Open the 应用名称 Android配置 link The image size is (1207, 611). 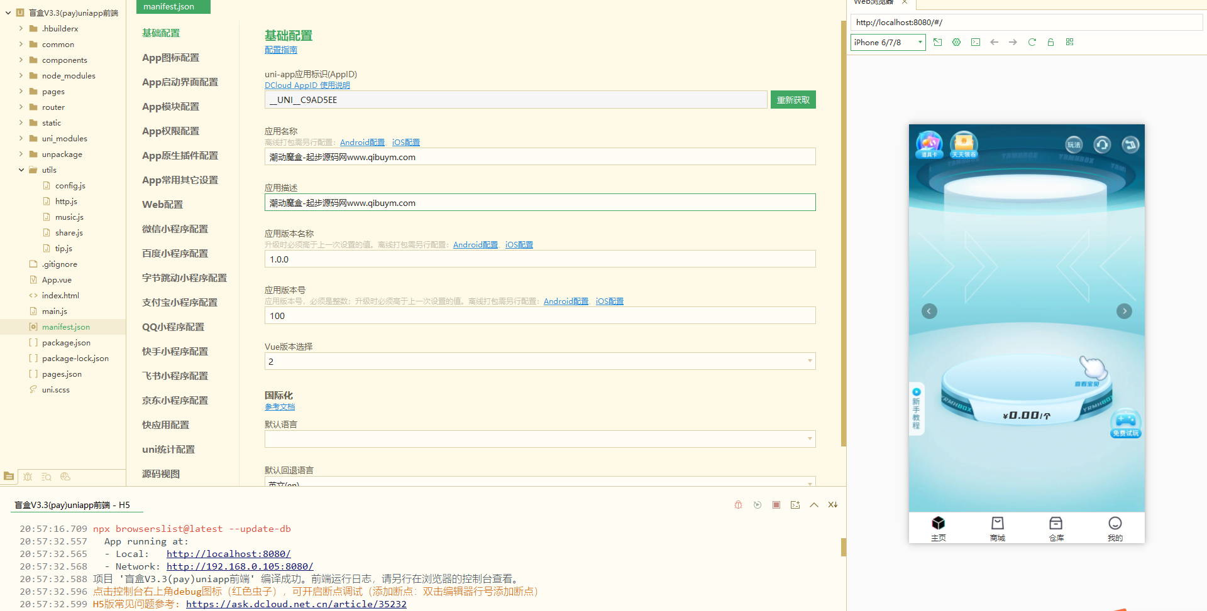click(x=362, y=143)
